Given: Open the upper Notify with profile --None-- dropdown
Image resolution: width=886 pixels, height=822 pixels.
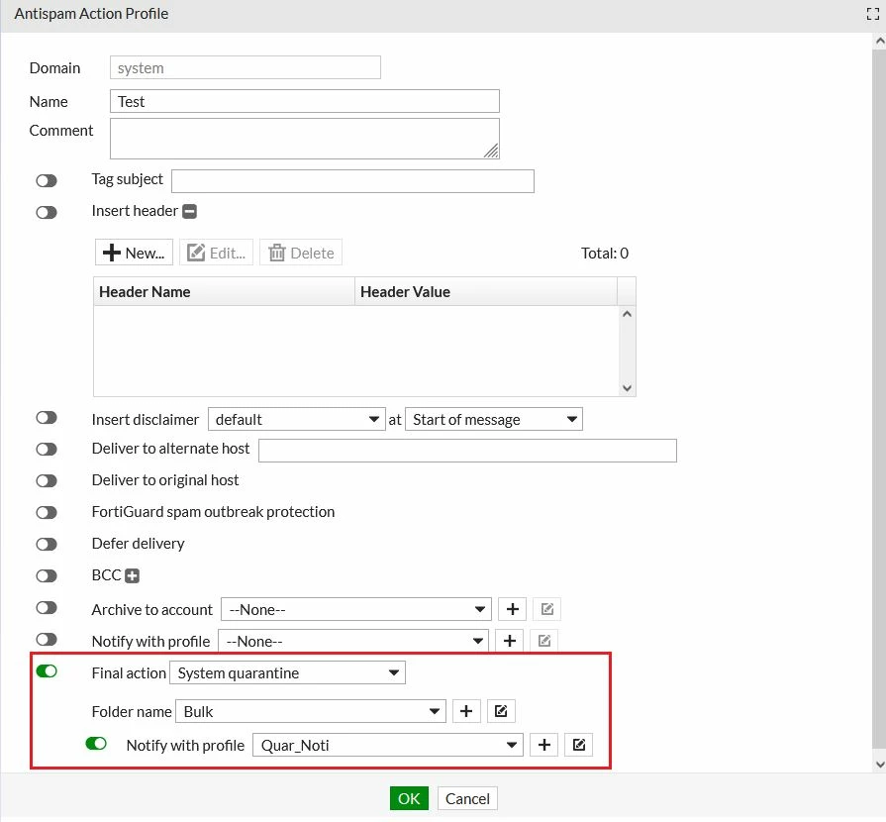Looking at the screenshot, I should click(x=353, y=641).
